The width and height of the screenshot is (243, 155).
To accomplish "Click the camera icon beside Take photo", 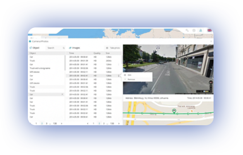I will point(107,48).
